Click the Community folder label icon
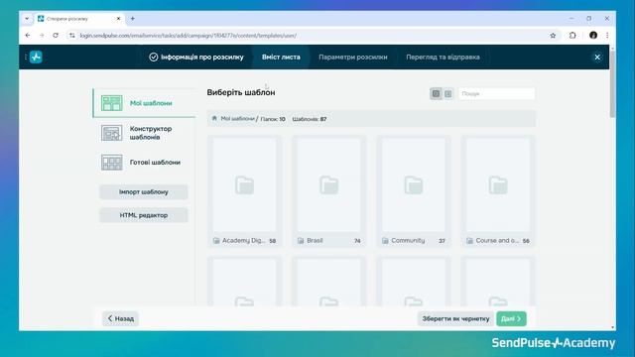This screenshot has width=635, height=357. coord(385,241)
